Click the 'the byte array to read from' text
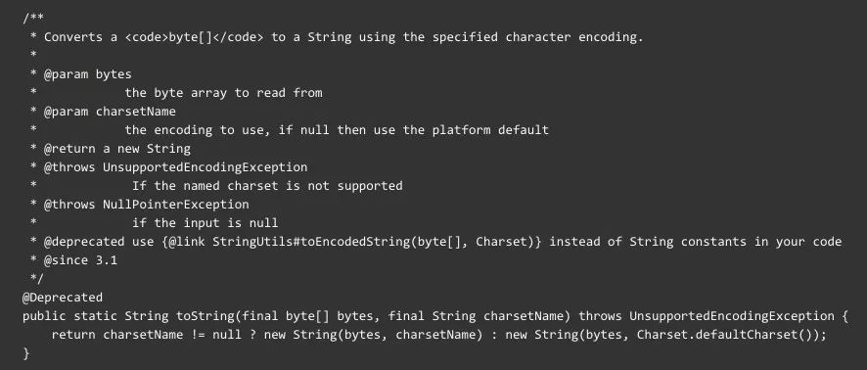The height and width of the screenshot is (370, 867). click(x=223, y=93)
